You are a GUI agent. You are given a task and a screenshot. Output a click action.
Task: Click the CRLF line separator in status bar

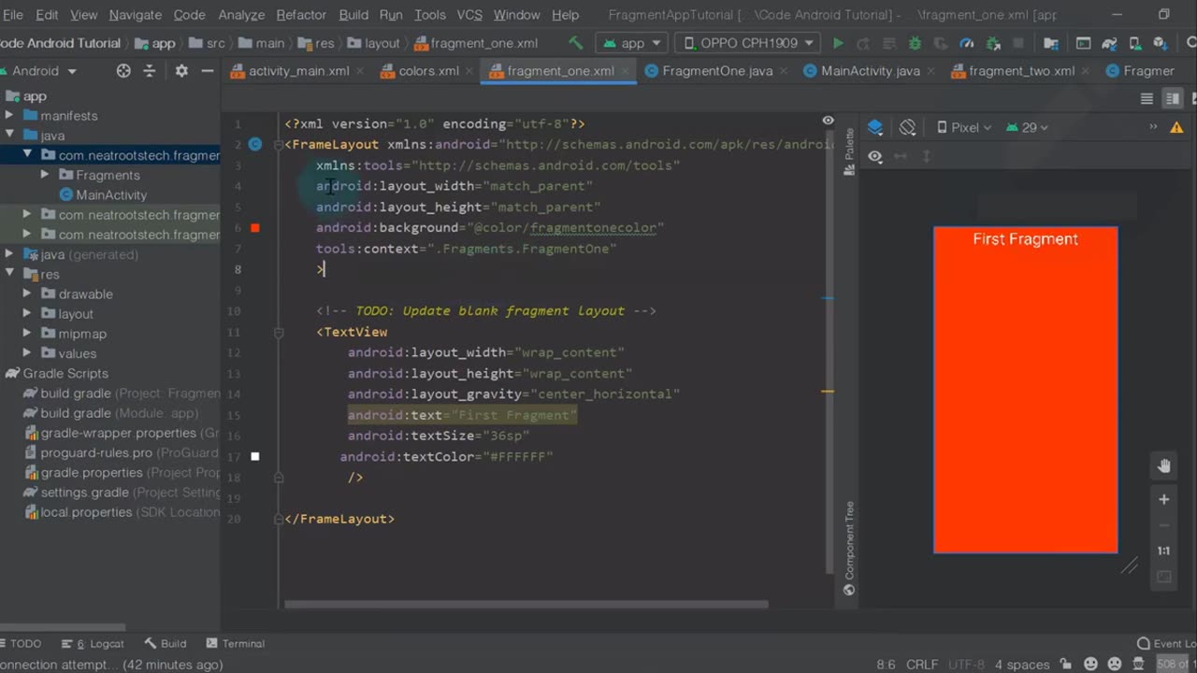pyautogui.click(x=922, y=665)
